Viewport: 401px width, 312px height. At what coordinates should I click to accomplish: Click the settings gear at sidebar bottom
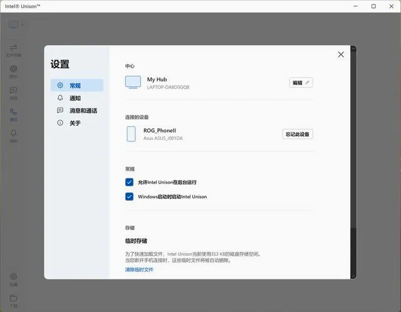(x=14, y=279)
